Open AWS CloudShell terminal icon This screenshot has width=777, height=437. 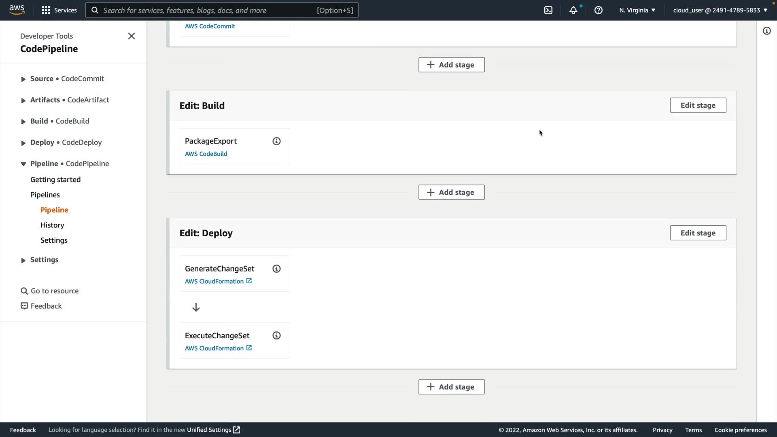point(548,10)
